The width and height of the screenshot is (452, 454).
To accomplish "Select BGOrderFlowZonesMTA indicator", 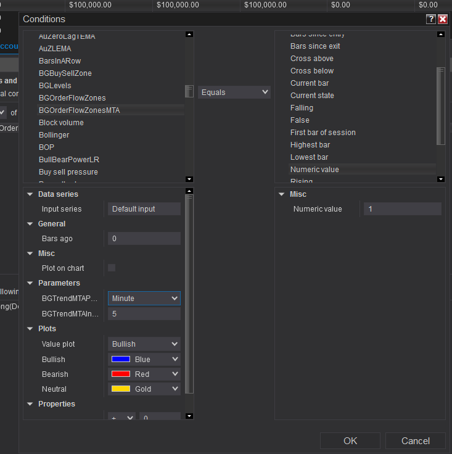I will 110,110.
